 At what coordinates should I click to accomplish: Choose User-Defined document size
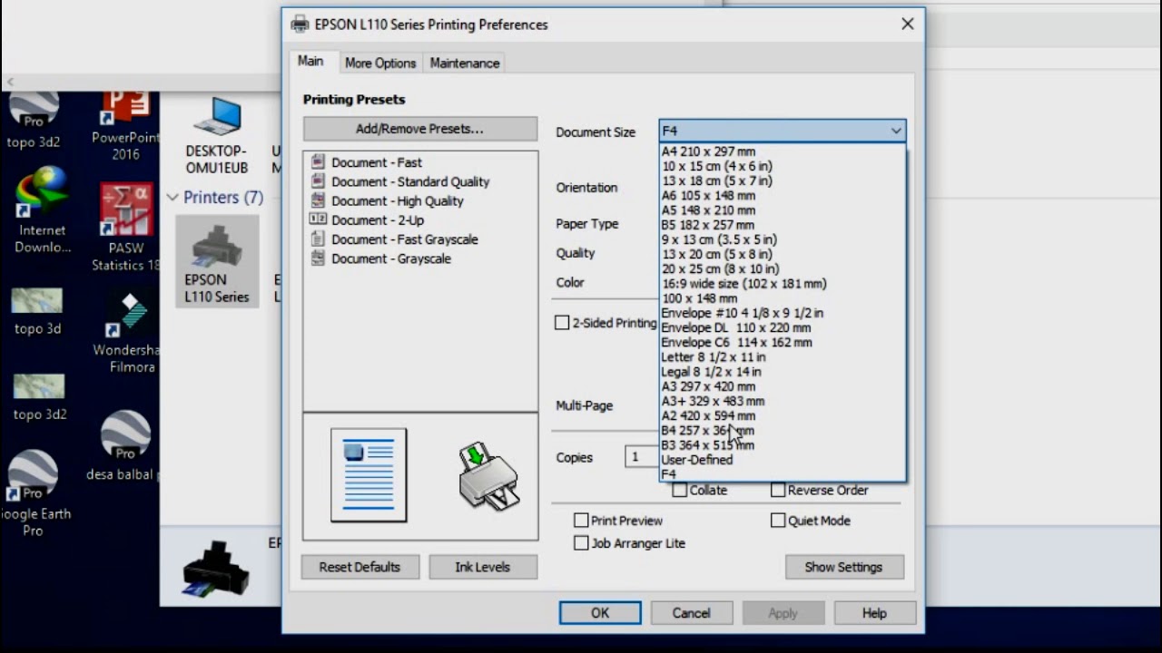click(x=783, y=460)
